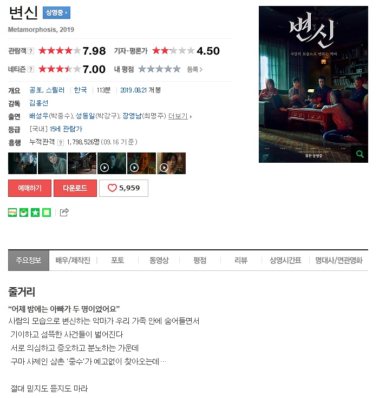Click the blog share icon
Screen dimensions: 379x398
coord(12,213)
